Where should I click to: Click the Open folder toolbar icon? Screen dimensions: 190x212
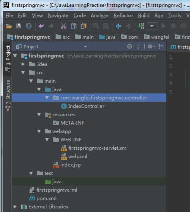point(9,26)
